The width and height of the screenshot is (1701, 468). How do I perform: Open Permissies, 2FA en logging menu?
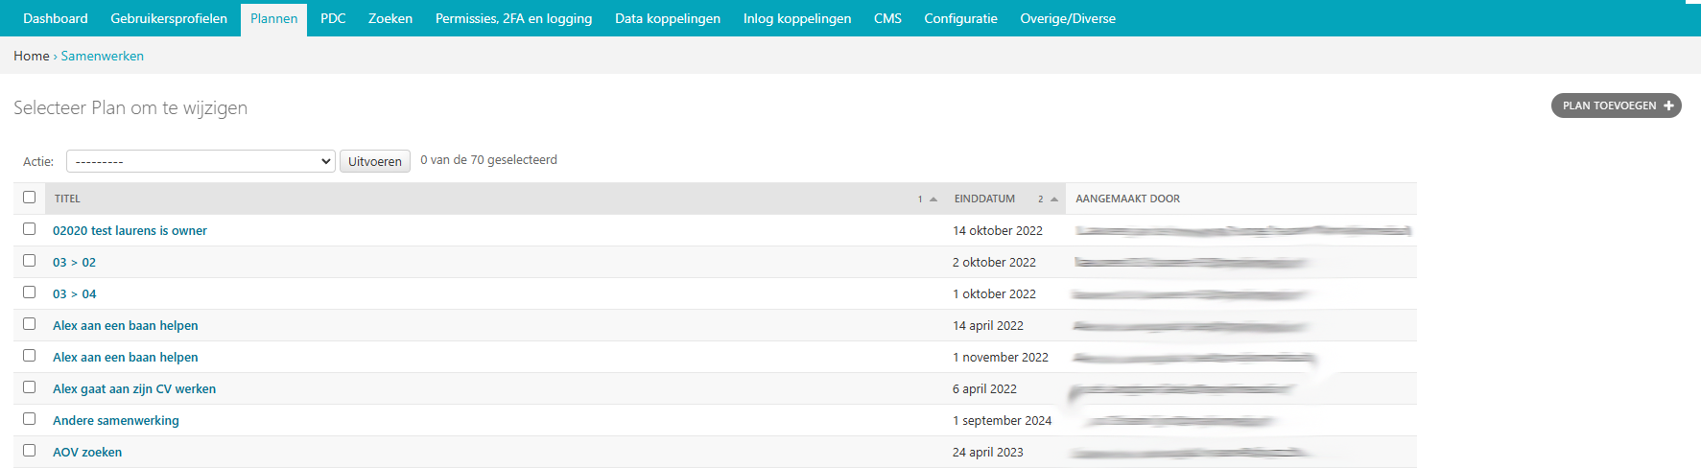pos(513,18)
